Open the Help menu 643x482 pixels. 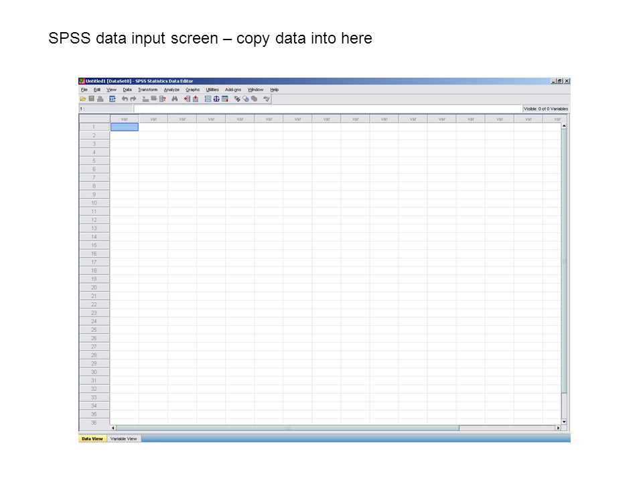[275, 90]
